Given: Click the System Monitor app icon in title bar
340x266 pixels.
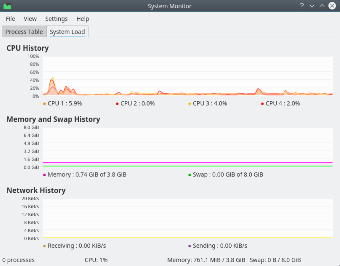Looking at the screenshot, I should (x=7, y=6).
